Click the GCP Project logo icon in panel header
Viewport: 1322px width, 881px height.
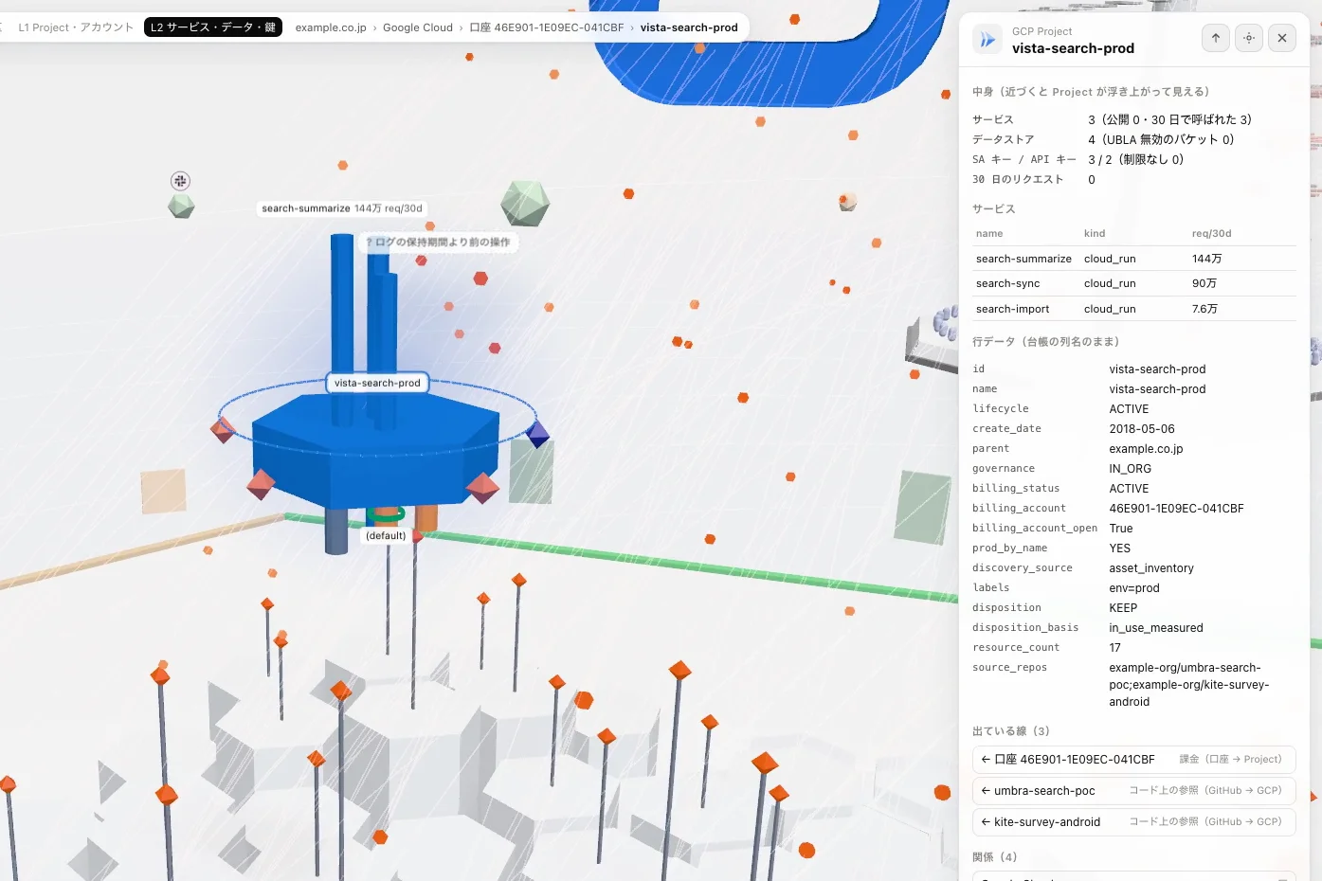987,39
